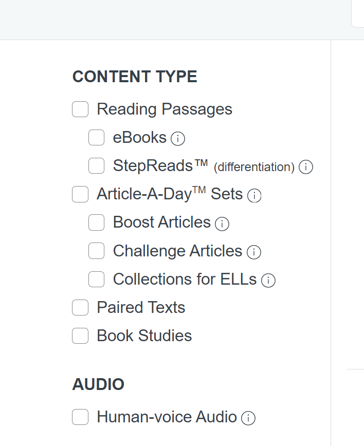Select the Collections for ELLs checkbox

point(96,279)
